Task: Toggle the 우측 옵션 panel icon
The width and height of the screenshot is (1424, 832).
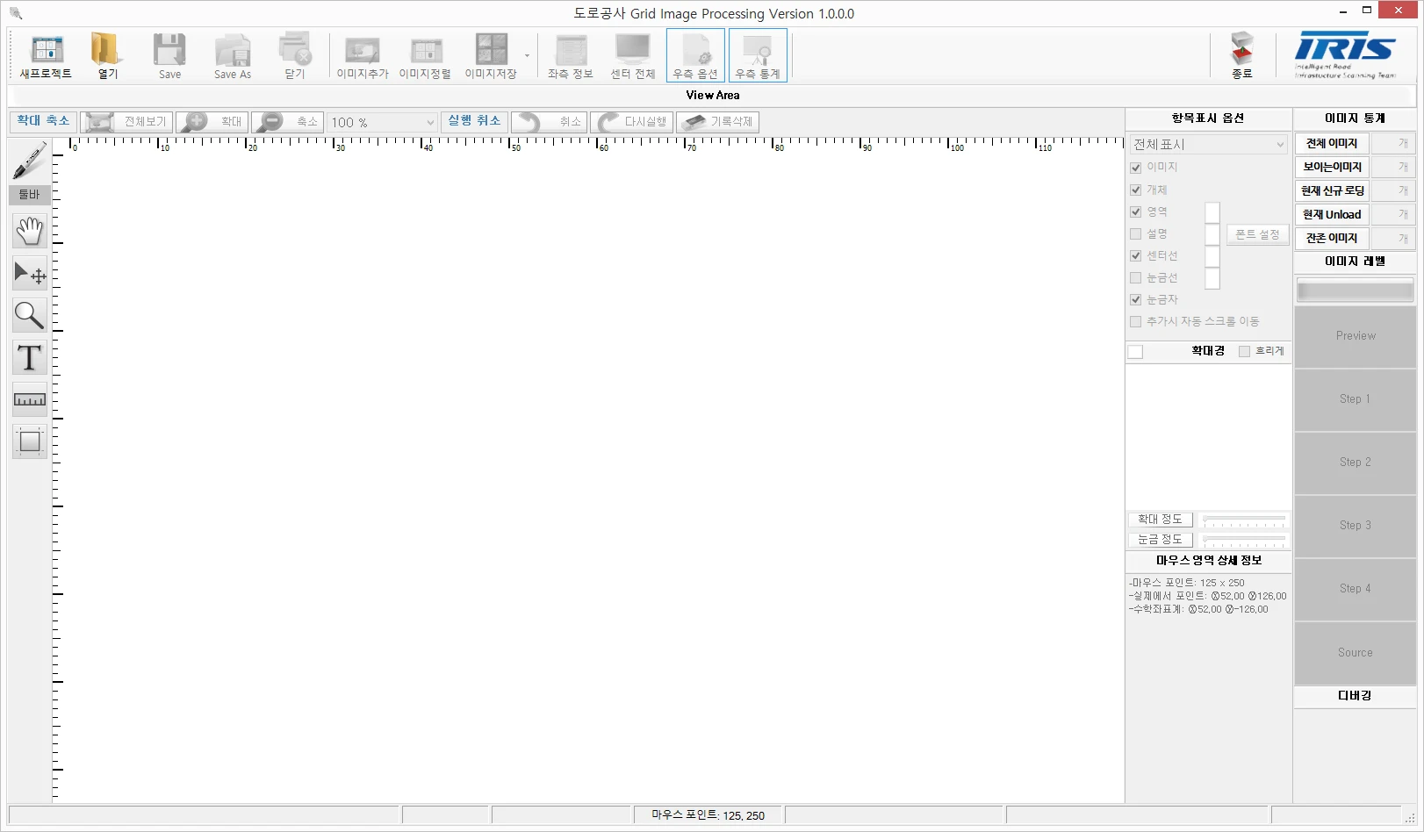Action: click(x=695, y=55)
